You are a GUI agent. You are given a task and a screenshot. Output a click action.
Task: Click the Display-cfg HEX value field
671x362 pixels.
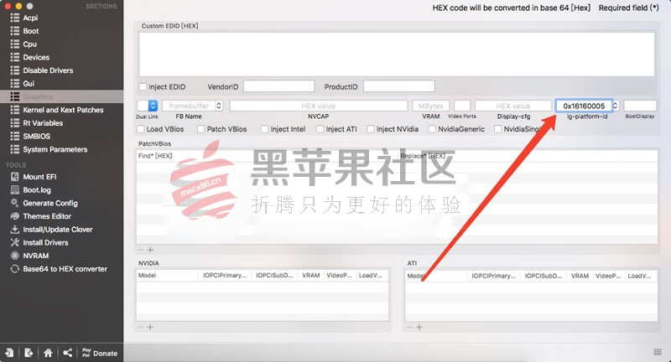coord(513,106)
